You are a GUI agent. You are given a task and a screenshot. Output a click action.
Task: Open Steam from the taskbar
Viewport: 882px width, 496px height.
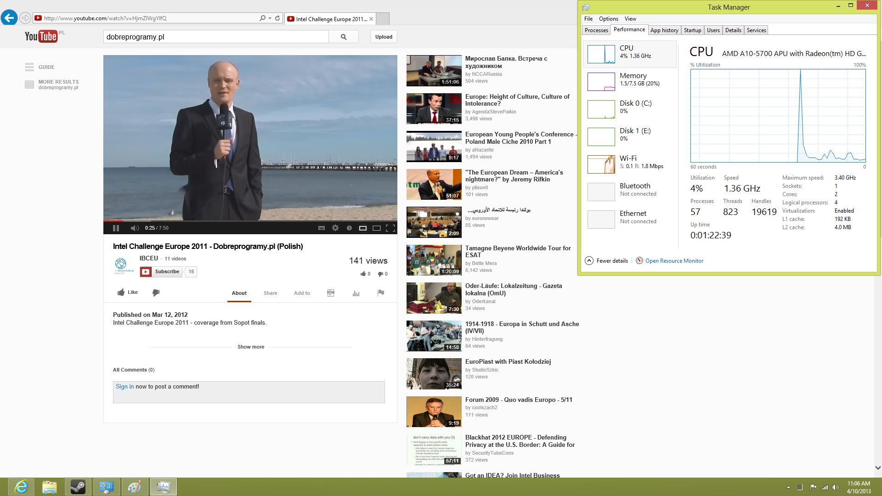point(78,487)
